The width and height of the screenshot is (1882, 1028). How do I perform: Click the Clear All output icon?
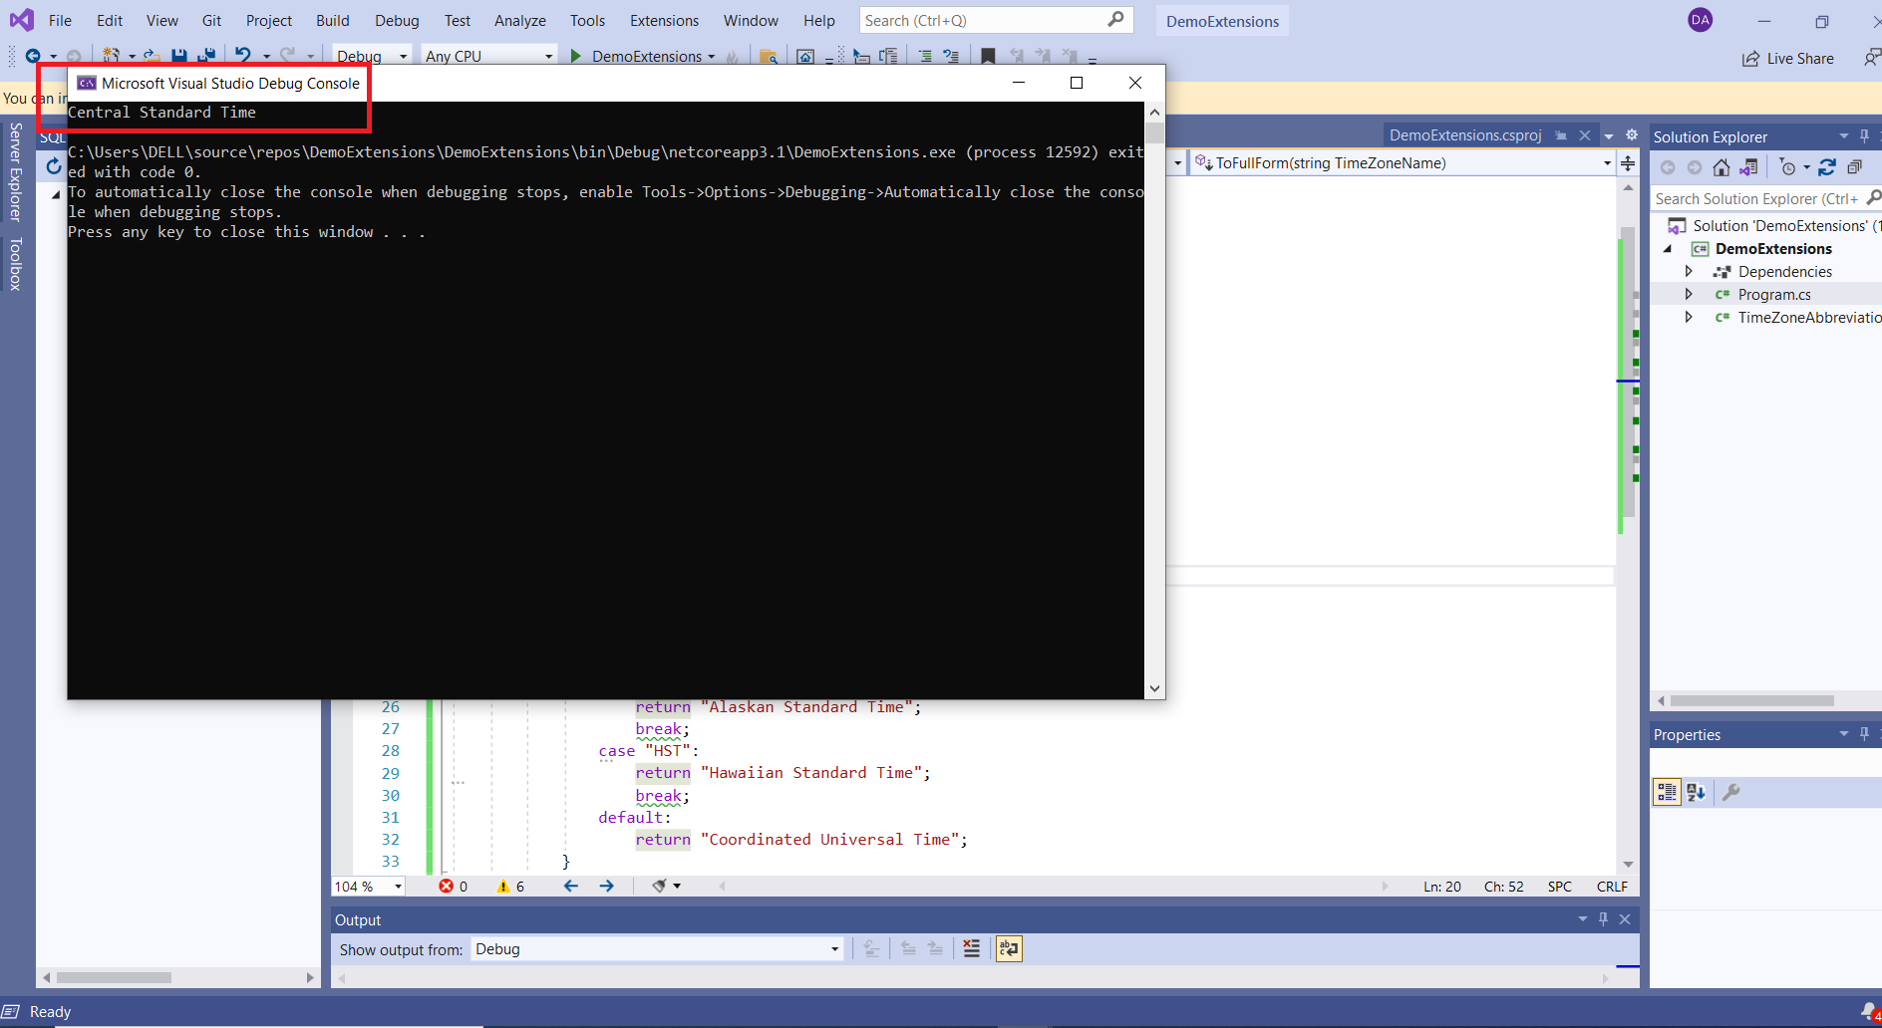pos(971,948)
